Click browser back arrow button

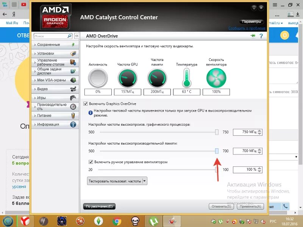point(5,14)
